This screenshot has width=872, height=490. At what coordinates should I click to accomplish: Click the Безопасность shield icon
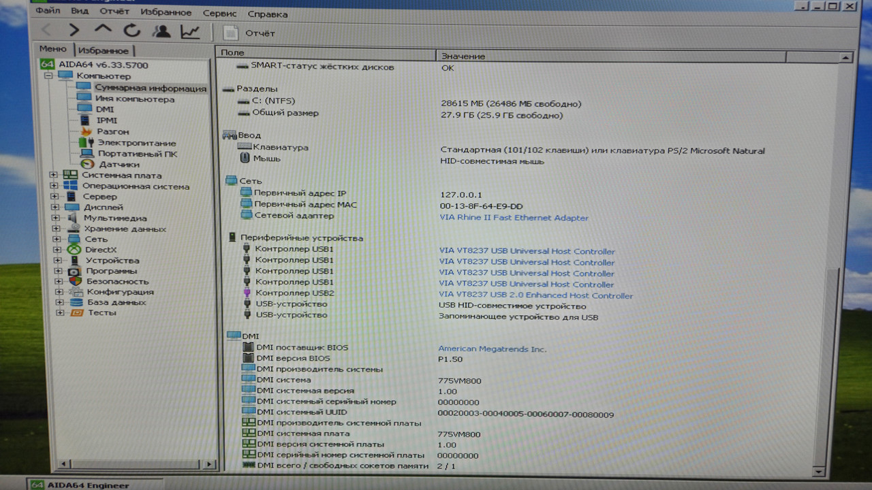coord(75,281)
